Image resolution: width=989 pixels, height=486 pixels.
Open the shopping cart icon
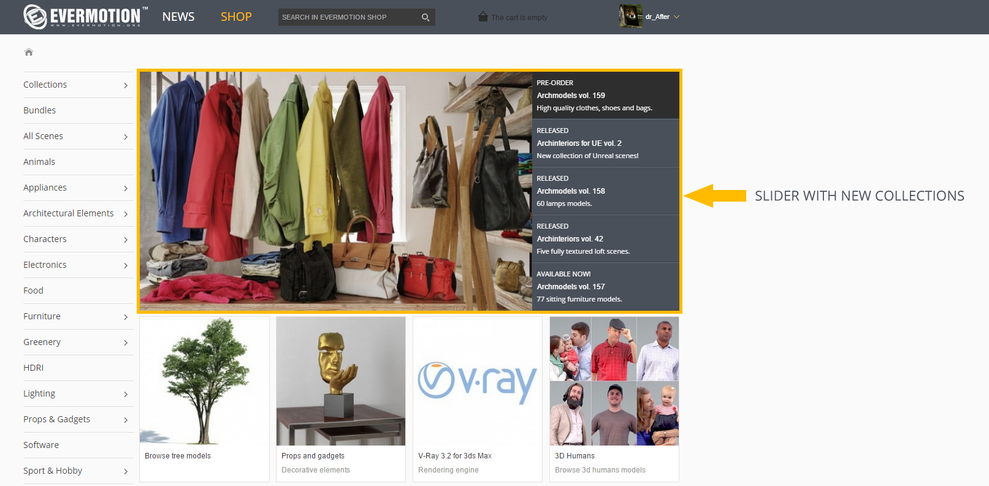(x=483, y=17)
